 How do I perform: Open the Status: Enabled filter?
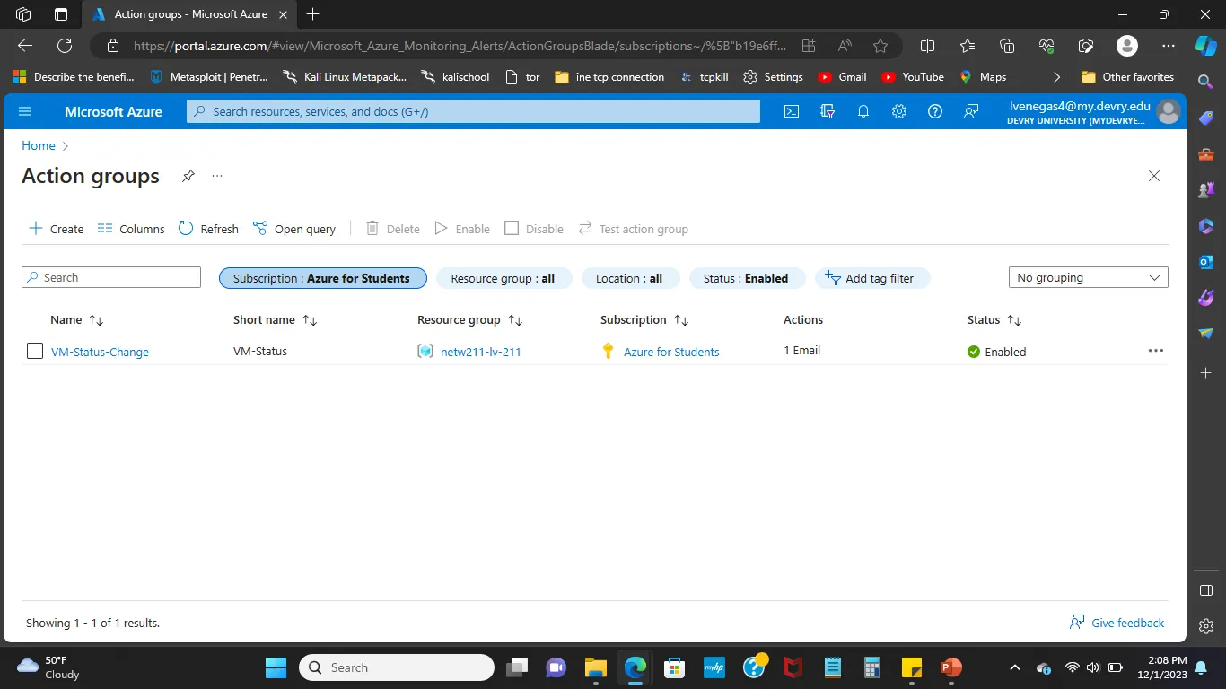pyautogui.click(x=746, y=278)
